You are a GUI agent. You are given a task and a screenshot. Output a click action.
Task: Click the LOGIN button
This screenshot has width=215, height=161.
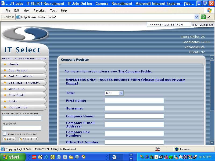tap(9, 139)
